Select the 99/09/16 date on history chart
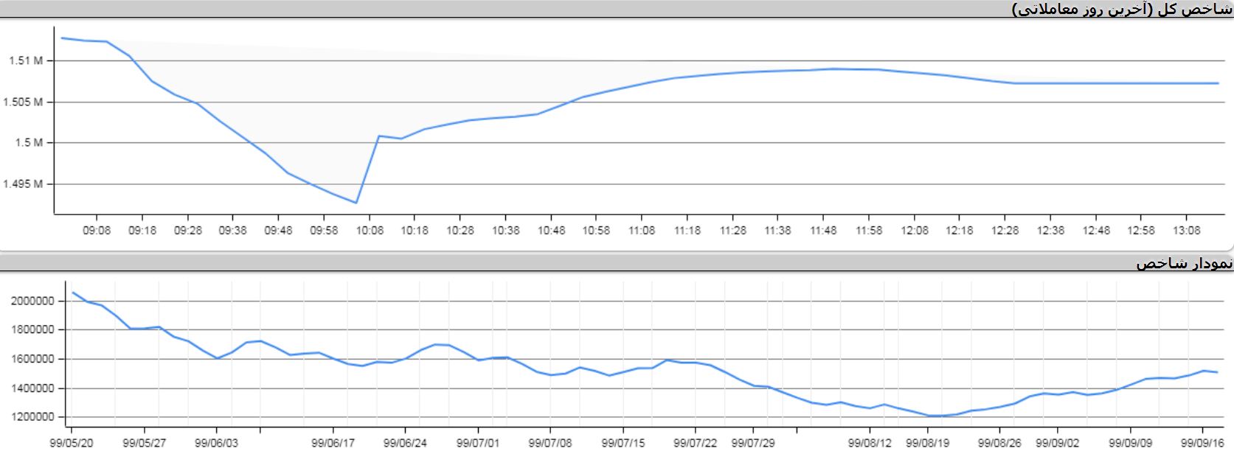Viewport: 1234px width, 468px height. (1202, 444)
